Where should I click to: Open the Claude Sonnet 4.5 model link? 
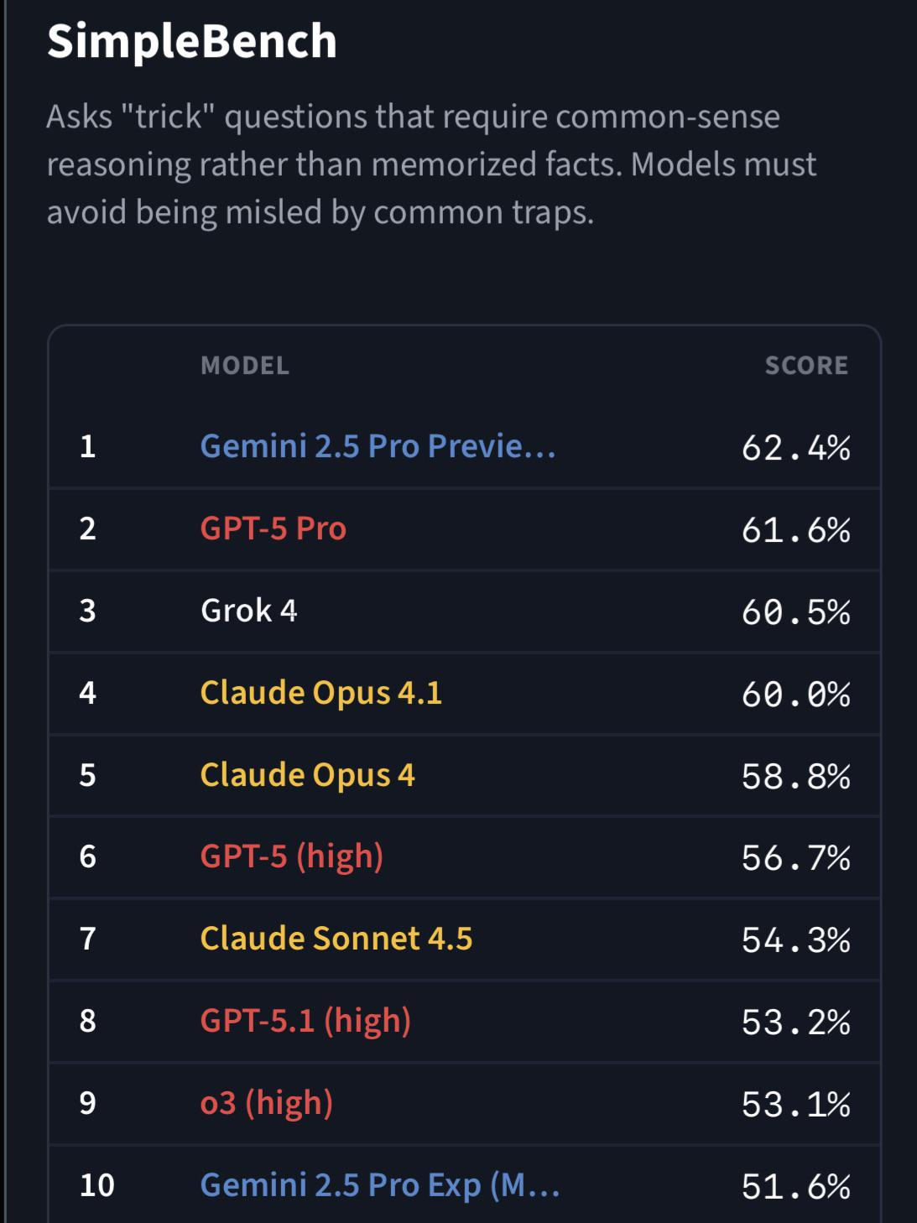(x=336, y=939)
